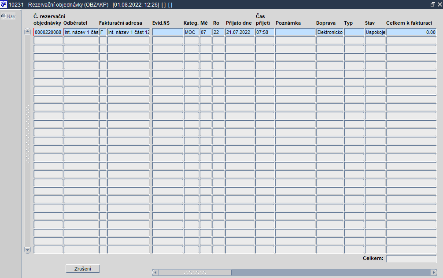
Task: Click the restore window button in title bar
Action: point(432,4)
